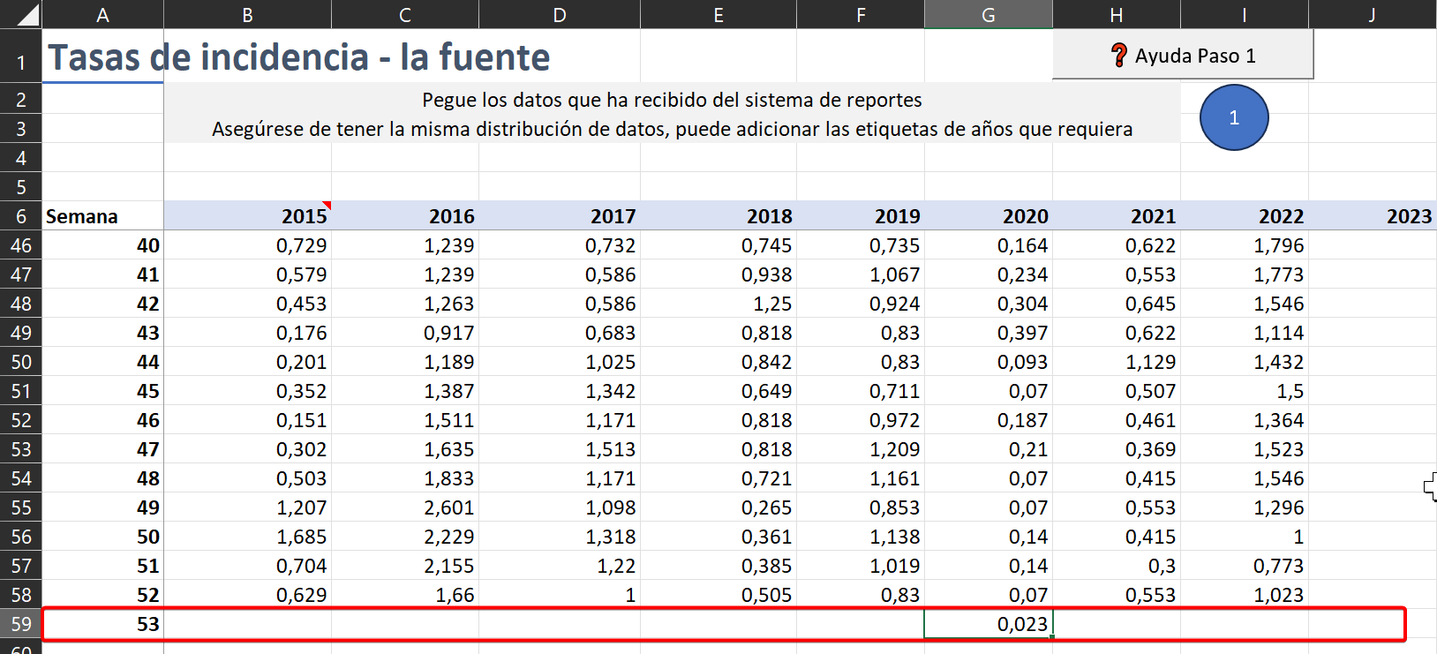Image resolution: width=1437 pixels, height=654 pixels.
Task: Click the Select All corner triangle
Action: tap(20, 14)
